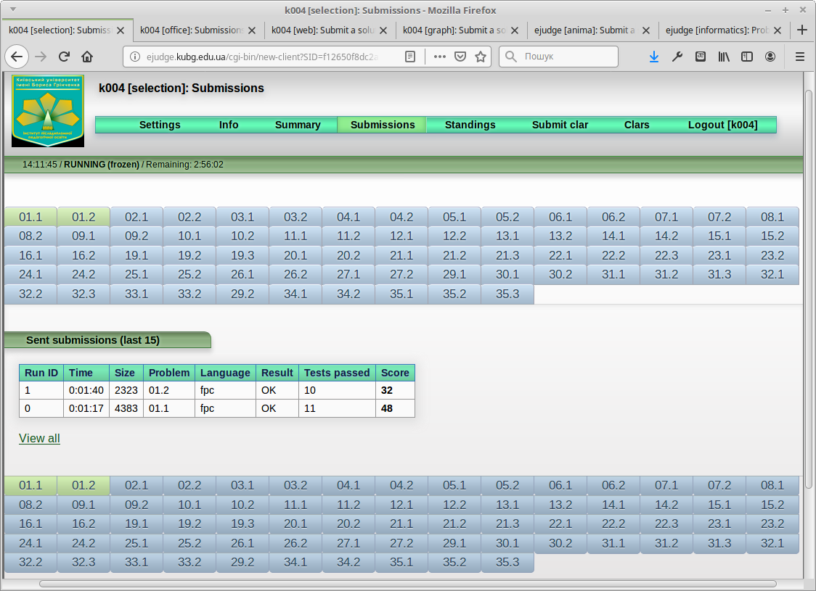Go back to the previous page
The image size is (816, 591).
17,57
